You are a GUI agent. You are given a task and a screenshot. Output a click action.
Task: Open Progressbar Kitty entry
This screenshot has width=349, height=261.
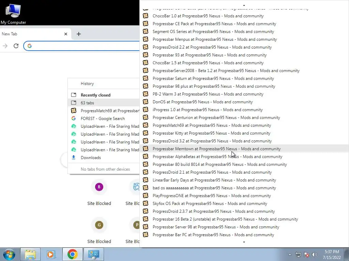pos(244,133)
